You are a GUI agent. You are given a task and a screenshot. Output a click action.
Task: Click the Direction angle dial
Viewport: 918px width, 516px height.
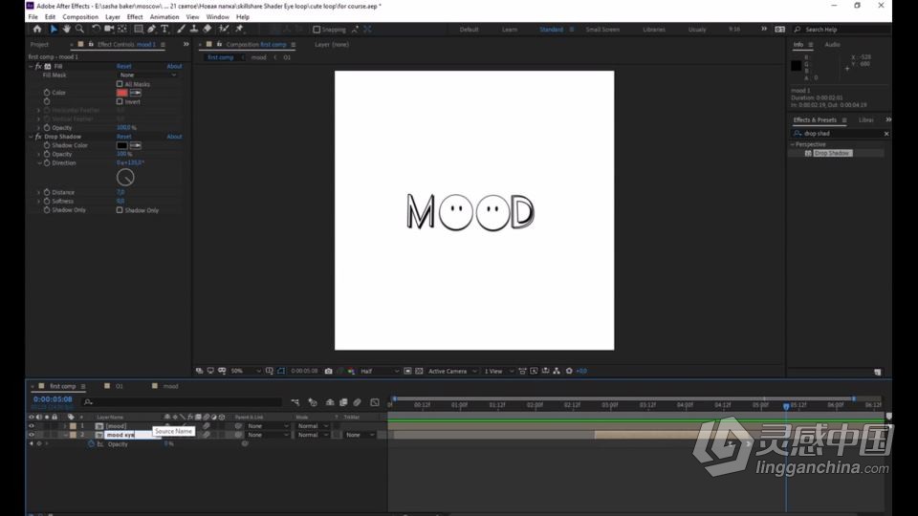[125, 178]
